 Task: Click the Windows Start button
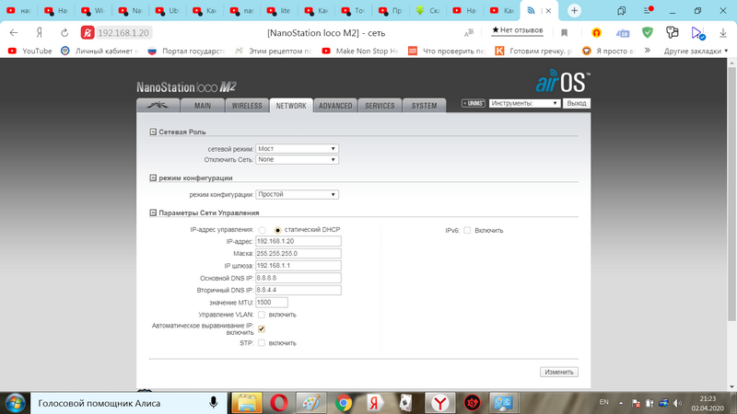click(x=15, y=403)
